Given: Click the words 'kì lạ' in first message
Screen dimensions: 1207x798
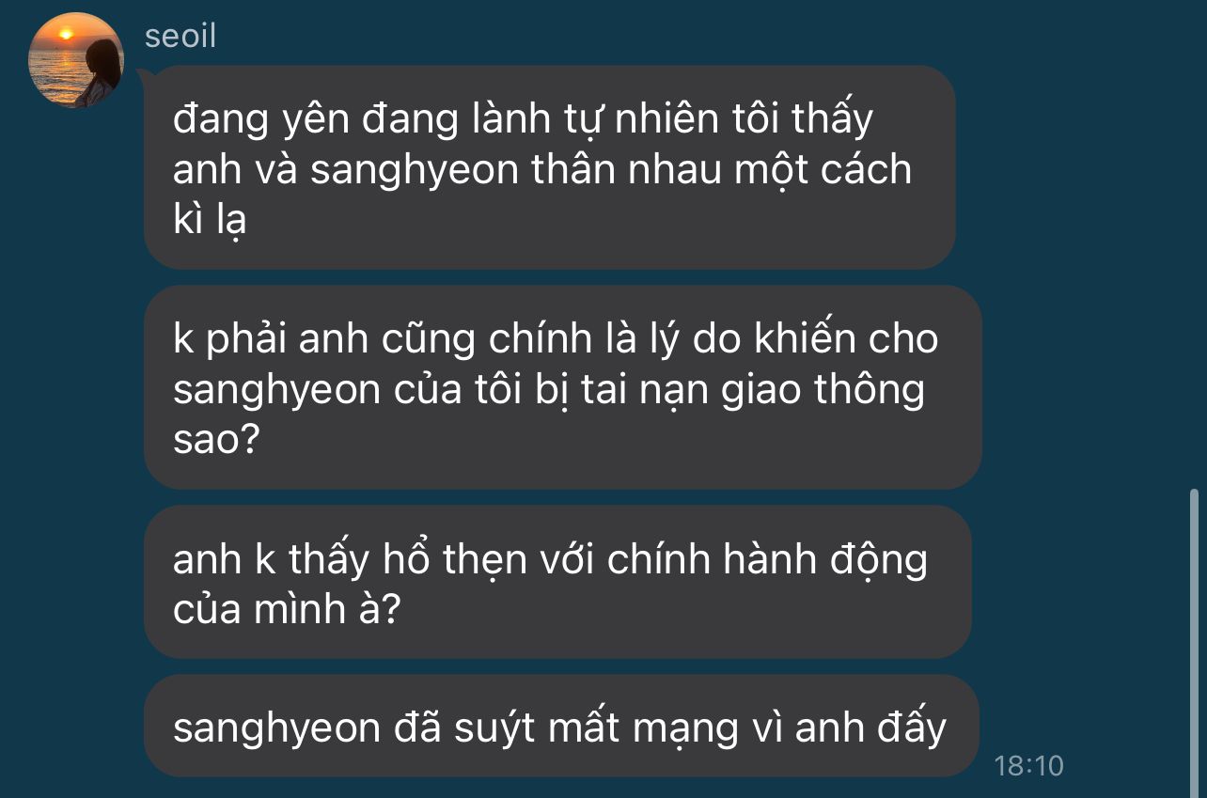Looking at the screenshot, I should (209, 221).
